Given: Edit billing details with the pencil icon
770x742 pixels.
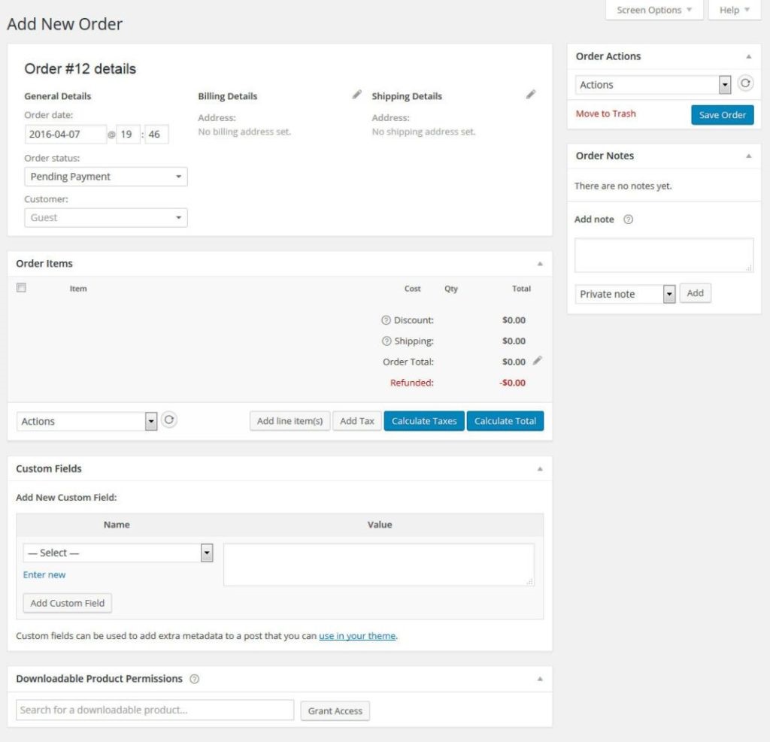Looking at the screenshot, I should [356, 95].
